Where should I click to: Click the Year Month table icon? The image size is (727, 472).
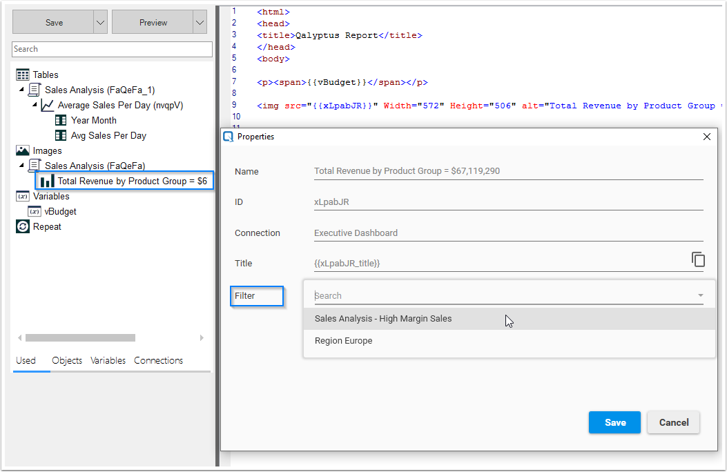(60, 120)
